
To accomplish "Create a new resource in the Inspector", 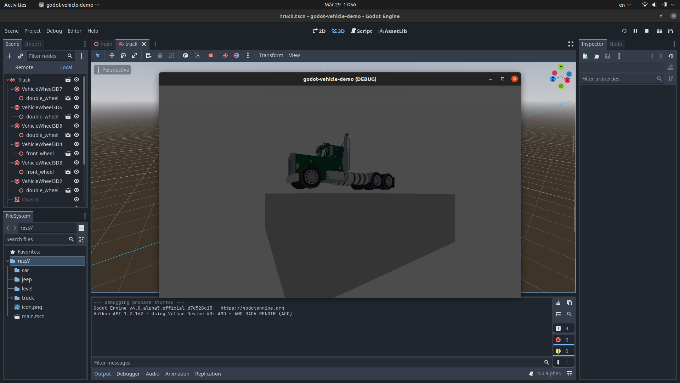I will click(585, 56).
